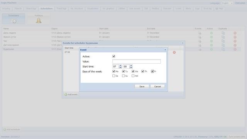Select the Schedulers clock icon section

coord(14,19)
